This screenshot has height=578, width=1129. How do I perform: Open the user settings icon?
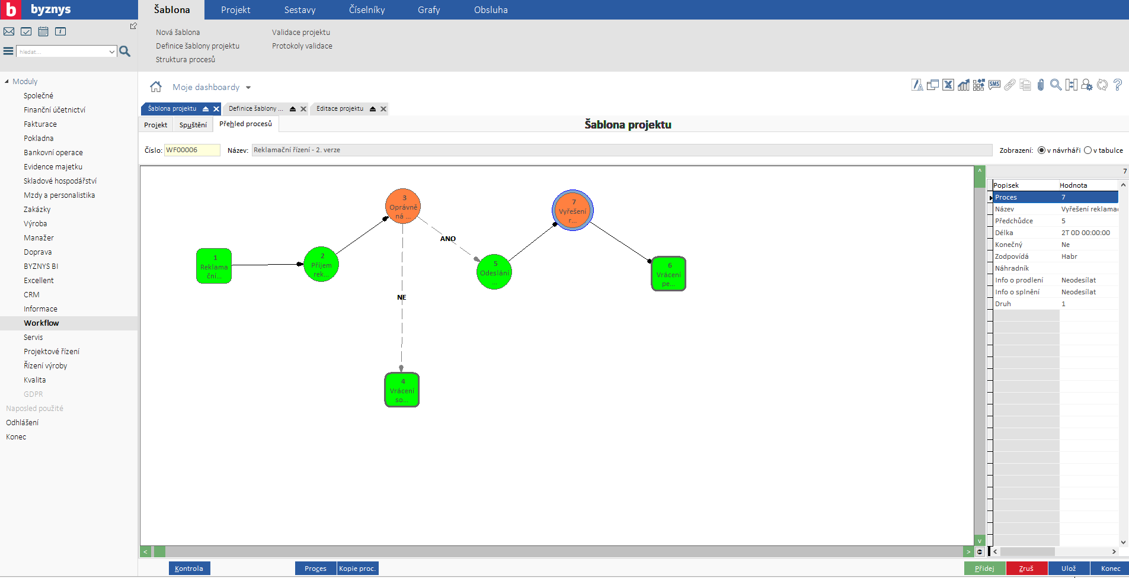(x=1086, y=85)
